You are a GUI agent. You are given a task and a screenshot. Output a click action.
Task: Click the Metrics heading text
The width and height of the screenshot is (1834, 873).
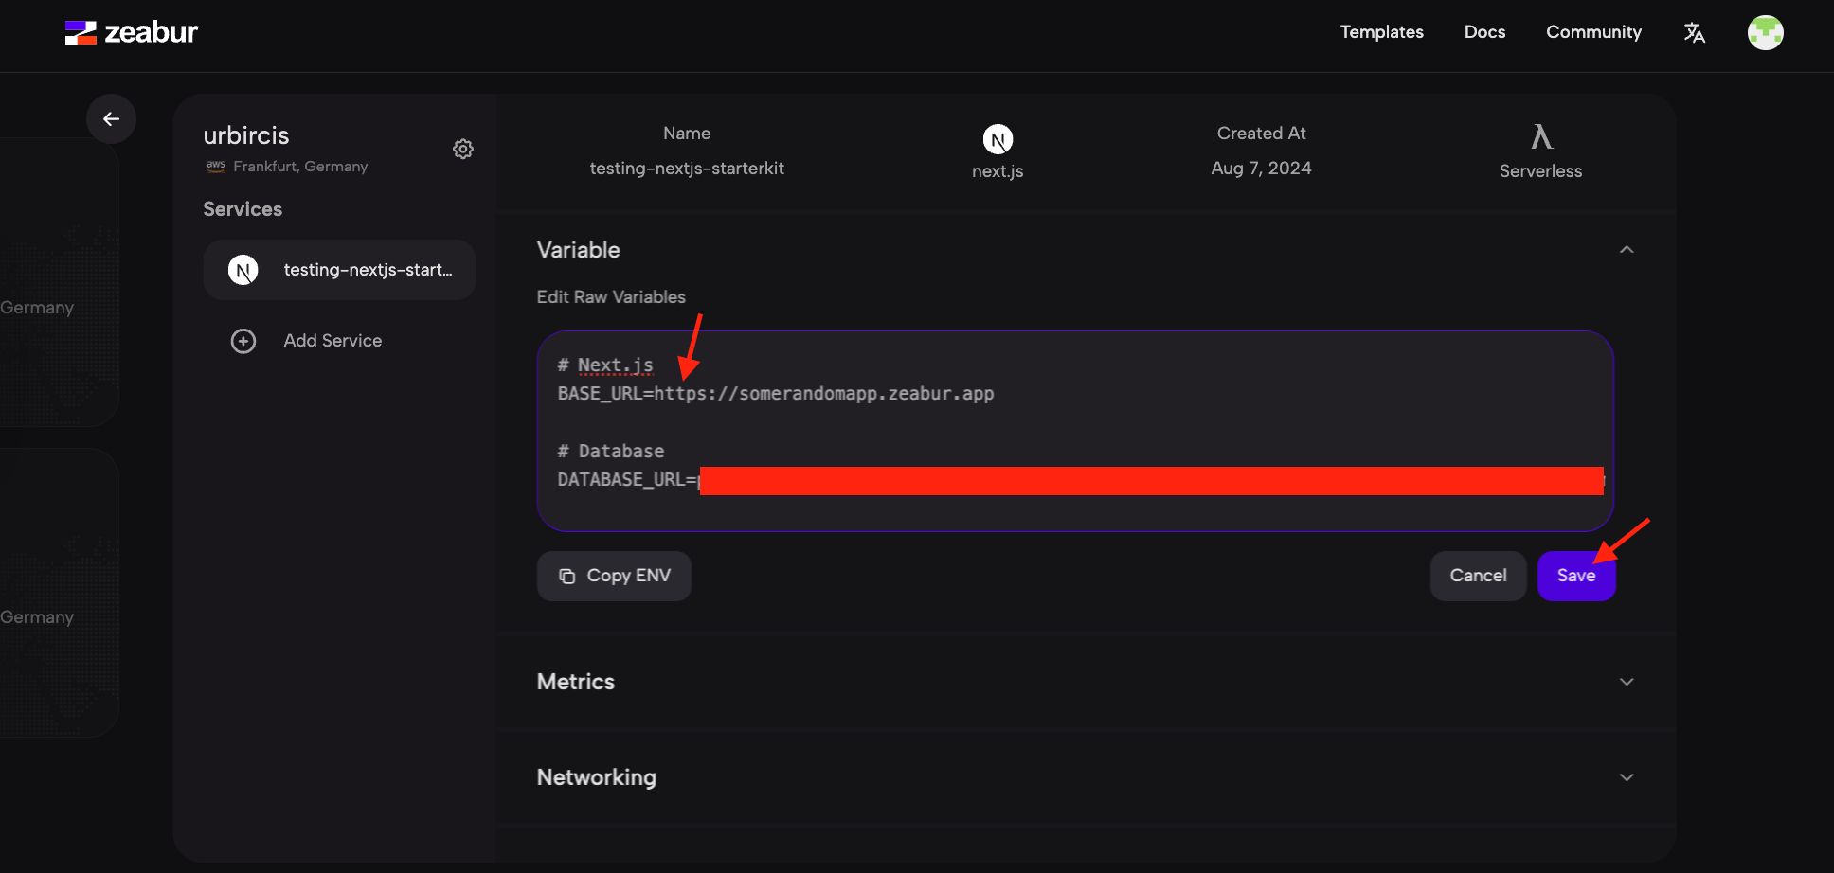coord(576,682)
